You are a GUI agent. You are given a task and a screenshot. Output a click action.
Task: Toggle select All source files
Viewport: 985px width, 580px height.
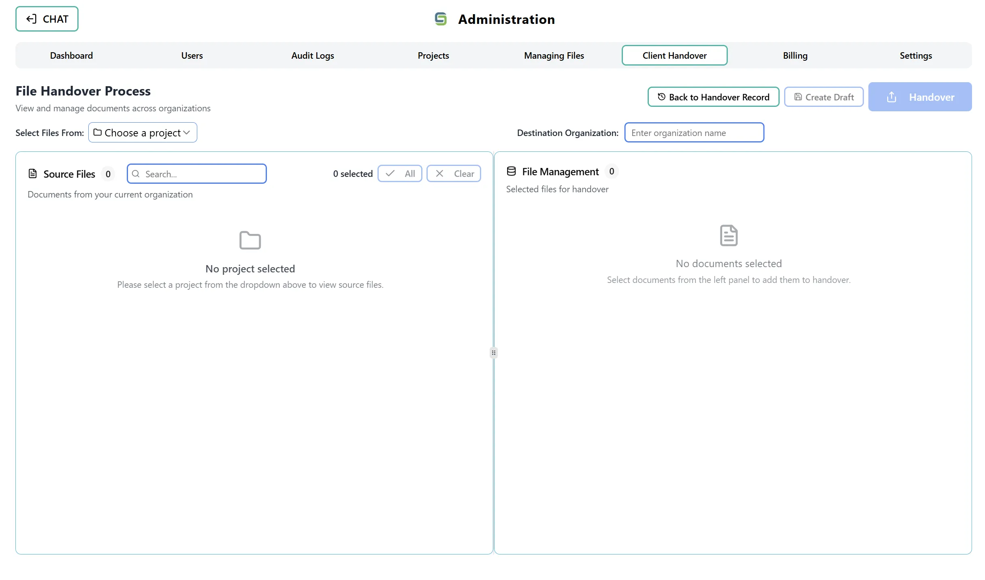coord(400,173)
